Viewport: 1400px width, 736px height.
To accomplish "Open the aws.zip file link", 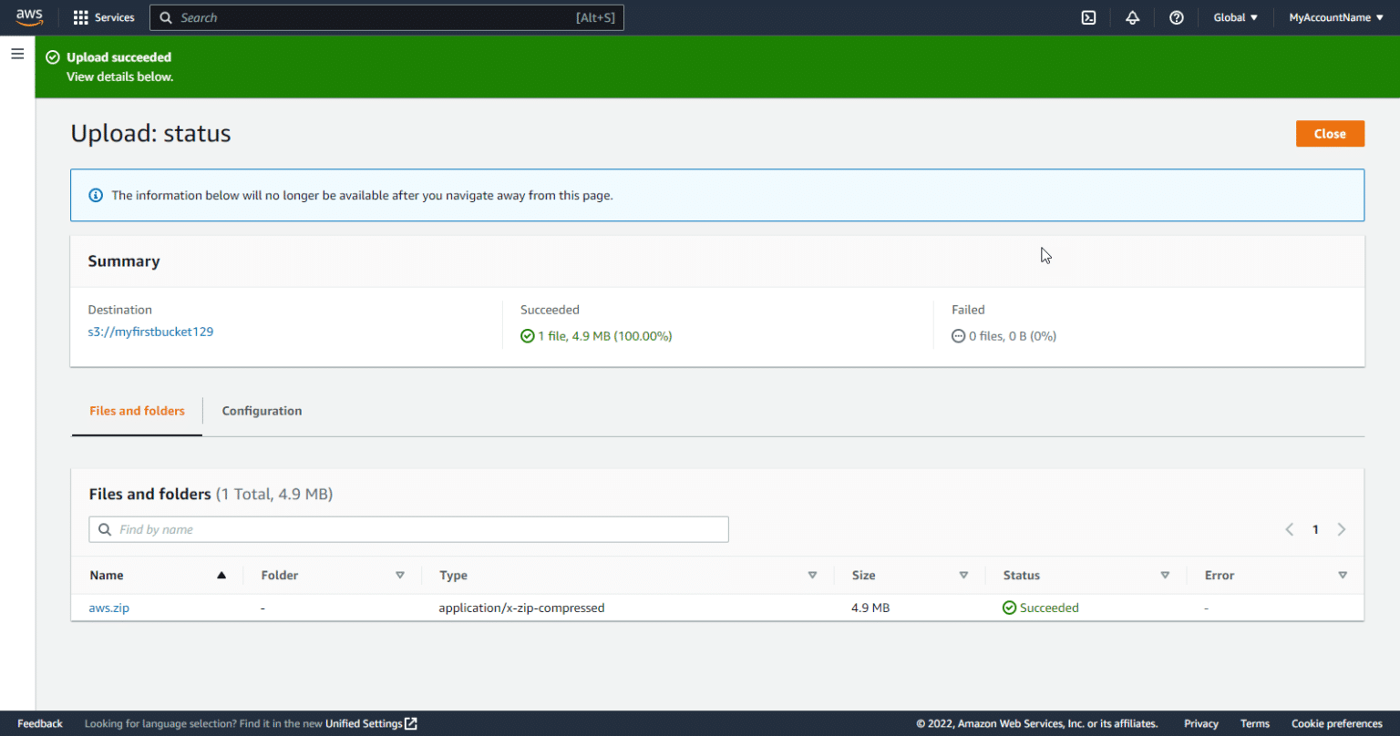I will [x=108, y=608].
